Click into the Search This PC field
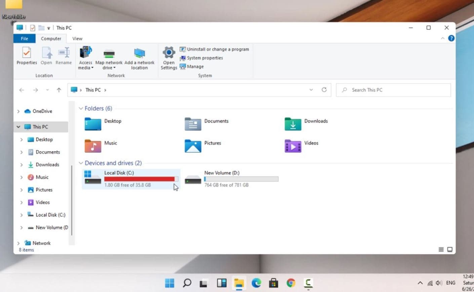This screenshot has height=292, width=474. point(393,90)
